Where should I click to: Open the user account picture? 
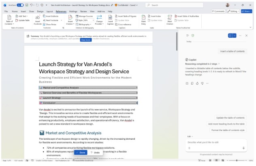point(228,5)
